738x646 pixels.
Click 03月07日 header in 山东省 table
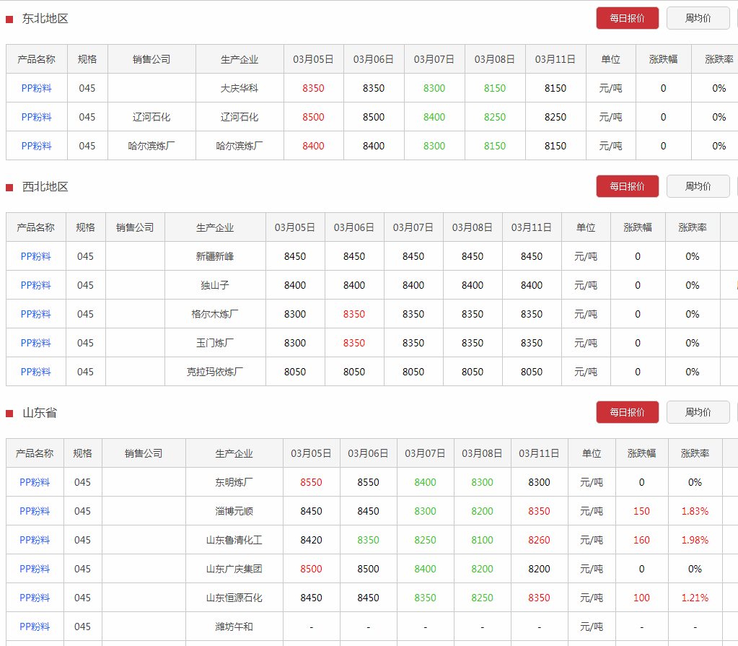tap(425, 453)
